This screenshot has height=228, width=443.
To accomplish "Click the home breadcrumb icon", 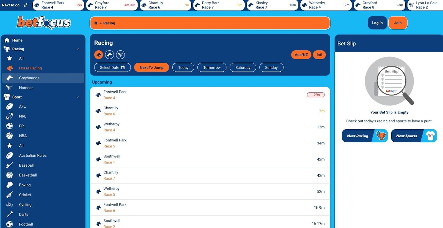I will (x=96, y=23).
